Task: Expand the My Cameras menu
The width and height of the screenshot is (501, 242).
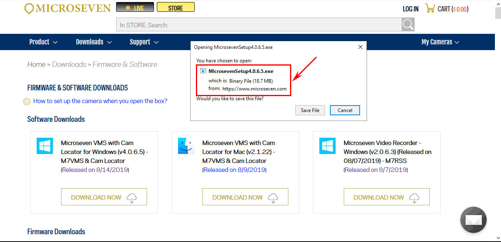Action: click(440, 42)
